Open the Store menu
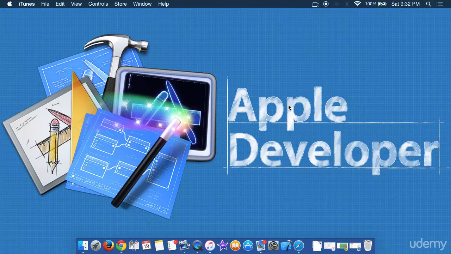Screen dimensions: 451x254 coord(121,4)
